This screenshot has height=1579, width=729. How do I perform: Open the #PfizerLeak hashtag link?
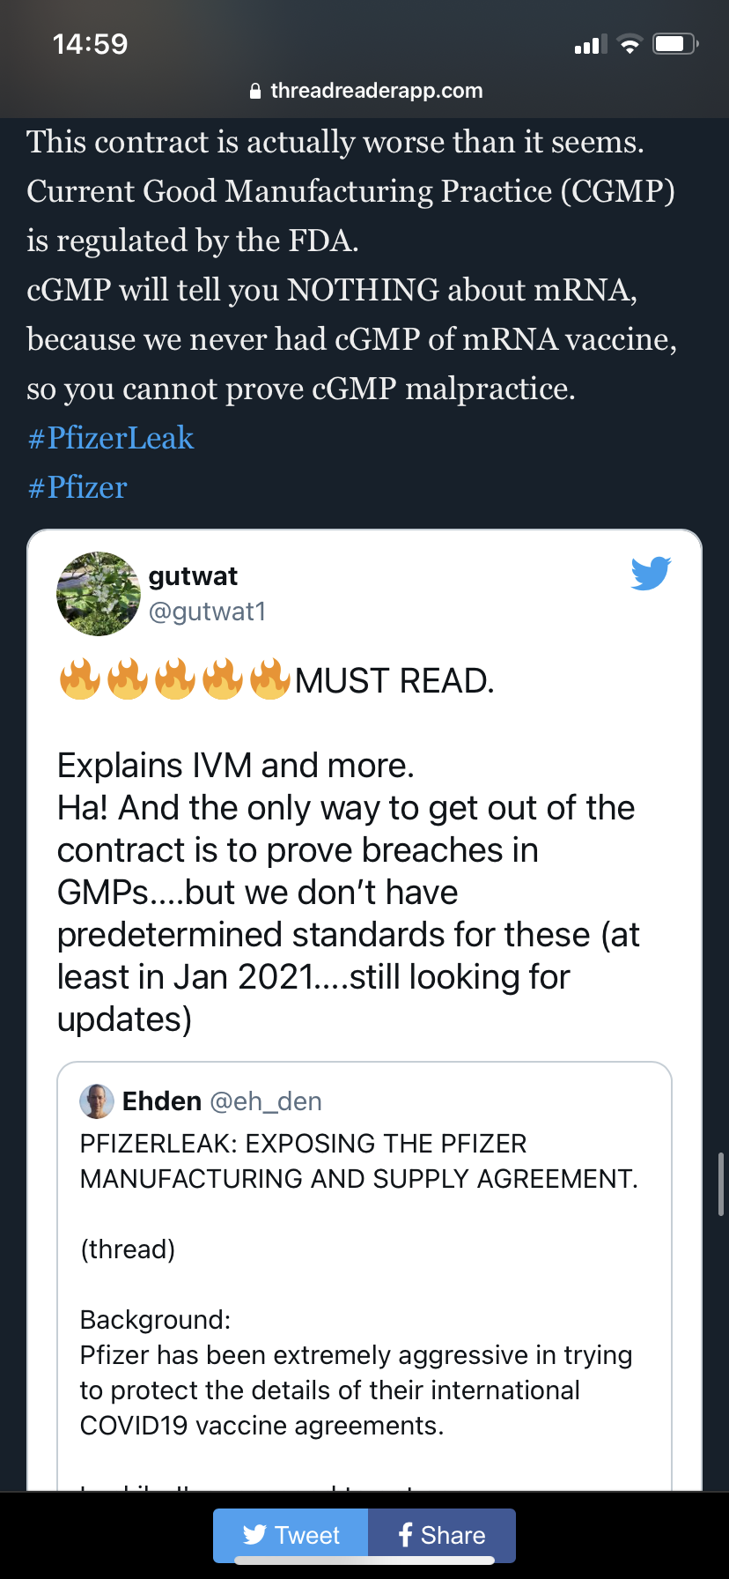point(111,438)
